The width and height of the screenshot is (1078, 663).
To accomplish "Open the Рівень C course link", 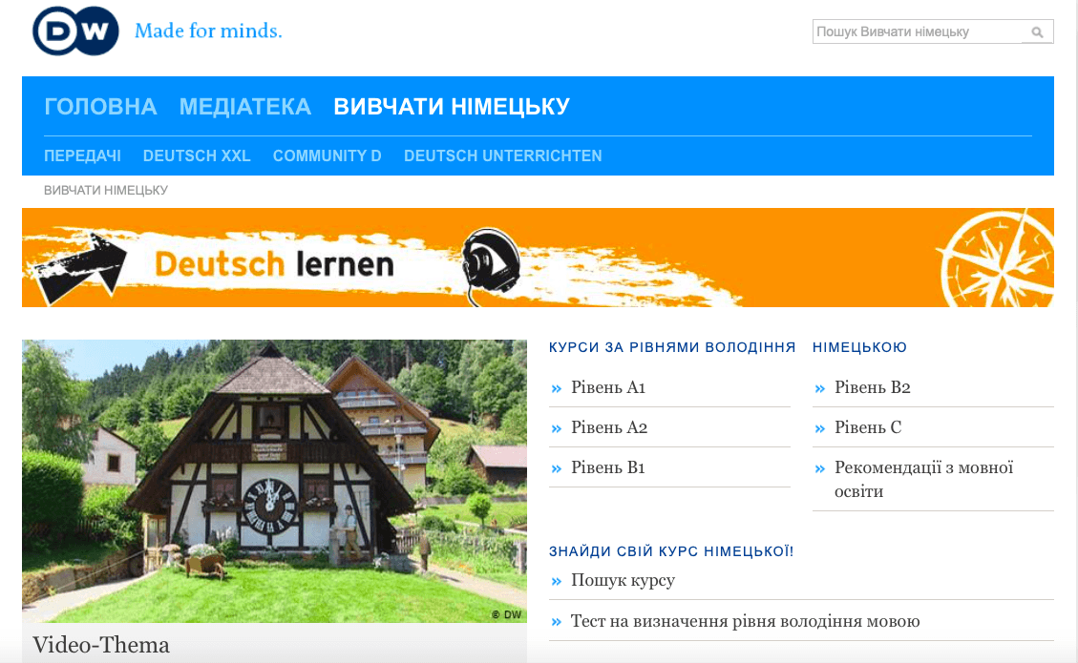I will click(x=867, y=427).
